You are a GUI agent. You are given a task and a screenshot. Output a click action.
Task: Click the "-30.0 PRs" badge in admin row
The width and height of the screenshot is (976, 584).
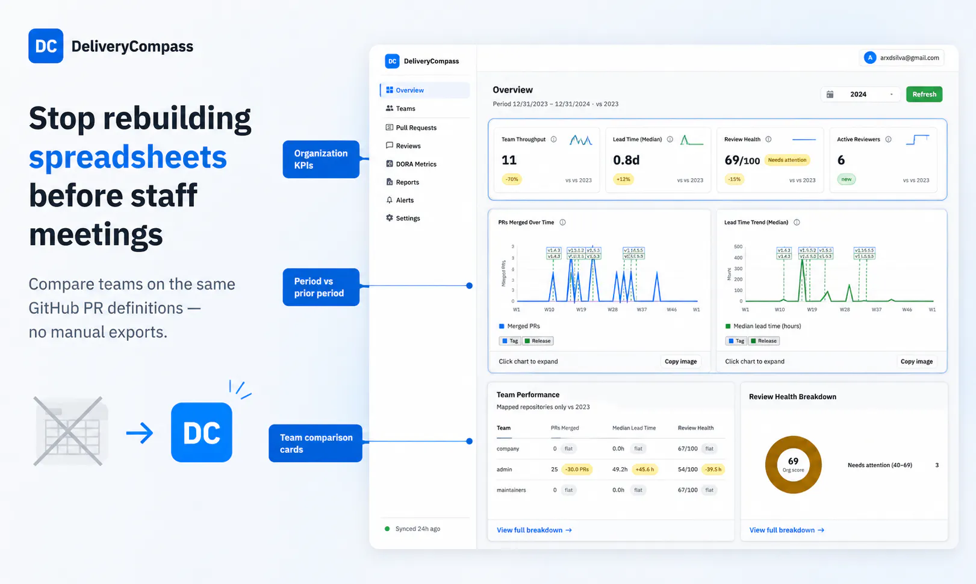[577, 470]
